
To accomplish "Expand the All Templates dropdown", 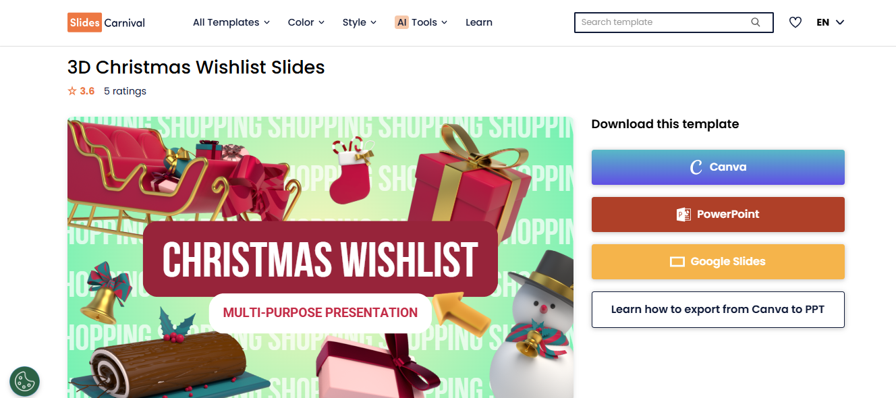I will coord(231,22).
